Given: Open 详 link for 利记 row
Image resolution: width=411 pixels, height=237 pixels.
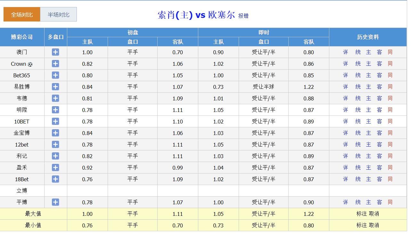Looking at the screenshot, I should (x=346, y=156).
